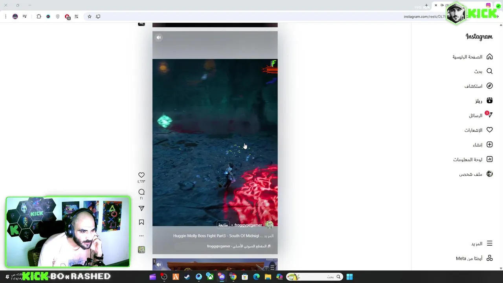Open Messages (الرسائل) with the red badge
Viewport: 503px width, 283px height.
(490, 115)
